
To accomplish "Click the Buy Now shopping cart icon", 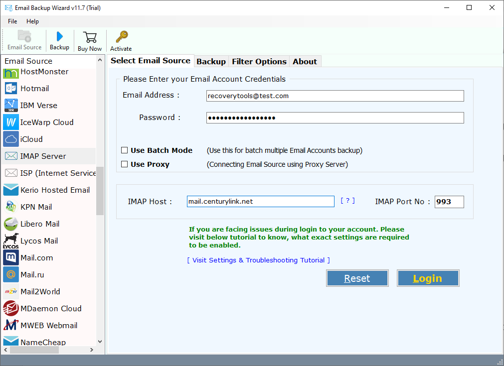I will tap(90, 37).
